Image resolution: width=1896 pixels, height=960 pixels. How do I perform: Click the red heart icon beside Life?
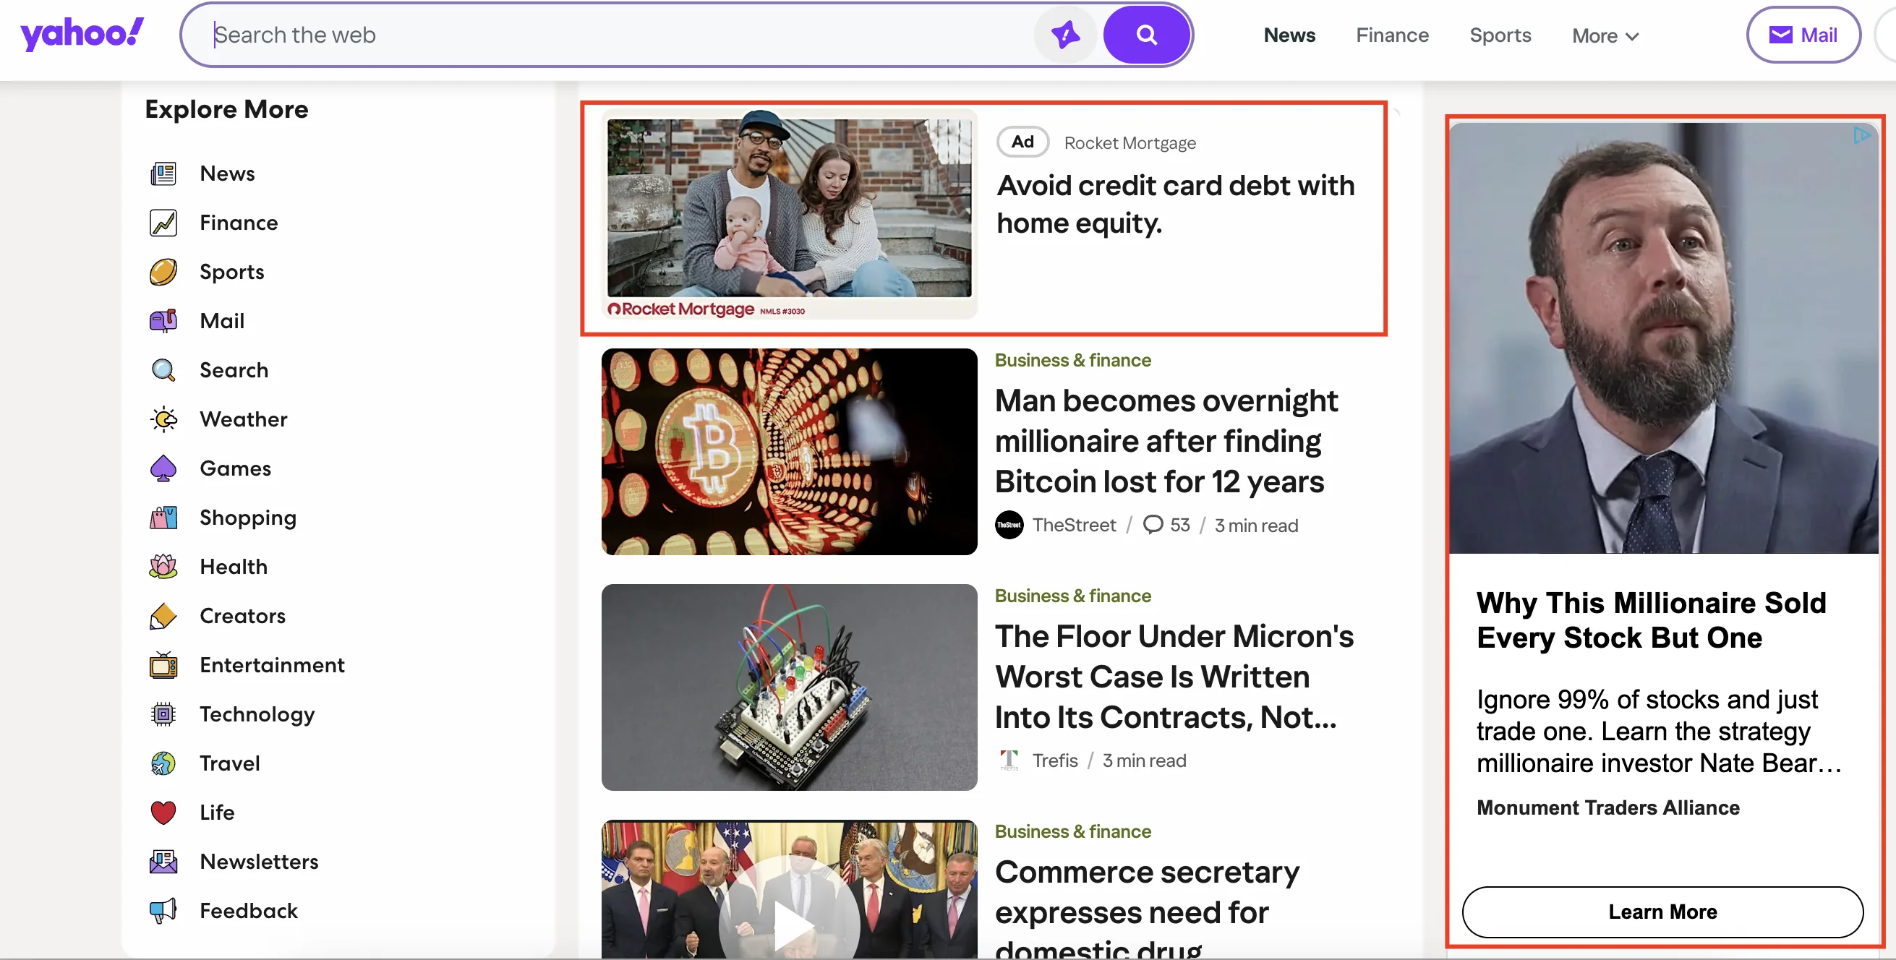coord(163,813)
